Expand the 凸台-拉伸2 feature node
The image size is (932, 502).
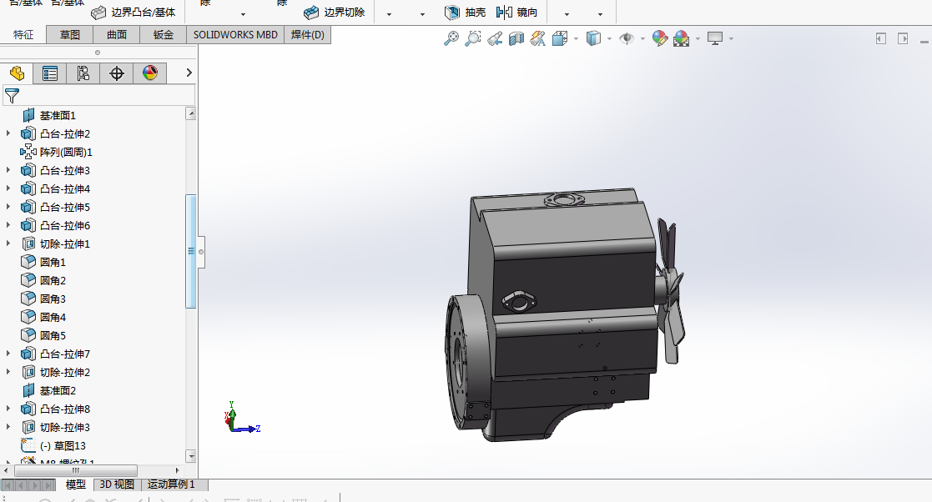pyautogui.click(x=8, y=133)
